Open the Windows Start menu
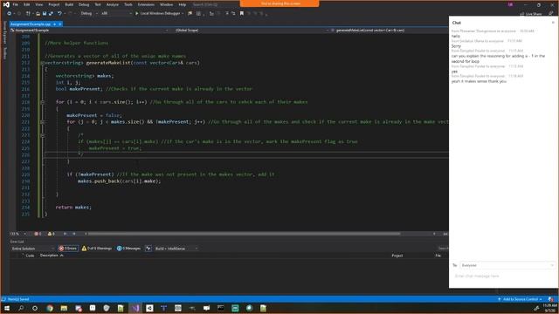 (x=7, y=308)
